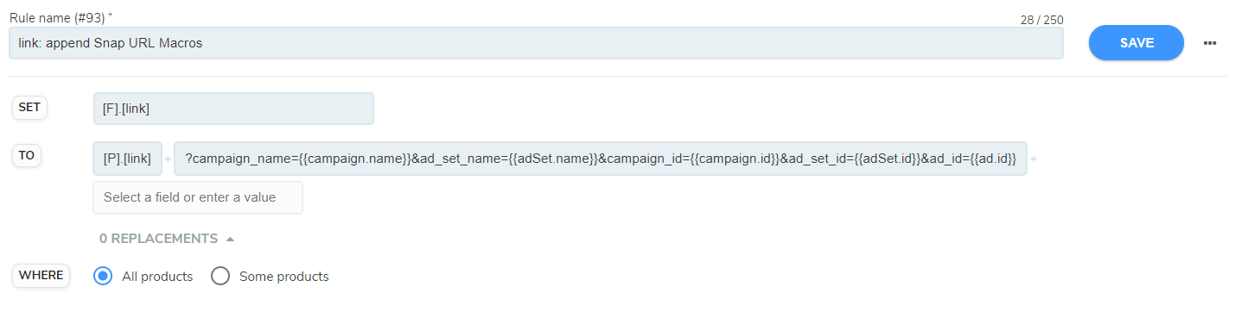The height and width of the screenshot is (318, 1235).
Task: Click the 28 / 250 character counter
Action: [x=1041, y=19]
